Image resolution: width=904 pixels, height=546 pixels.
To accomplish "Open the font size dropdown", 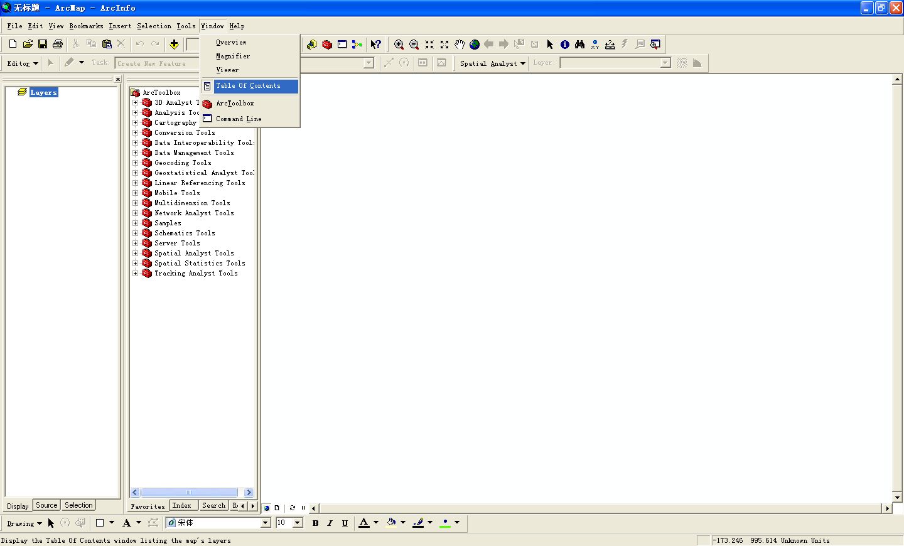I will tap(298, 523).
